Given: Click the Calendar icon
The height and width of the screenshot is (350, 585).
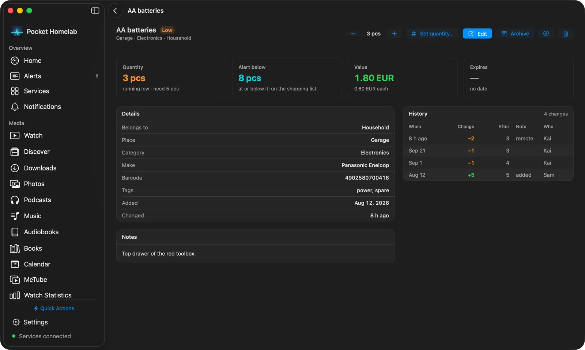Looking at the screenshot, I should coord(15,264).
